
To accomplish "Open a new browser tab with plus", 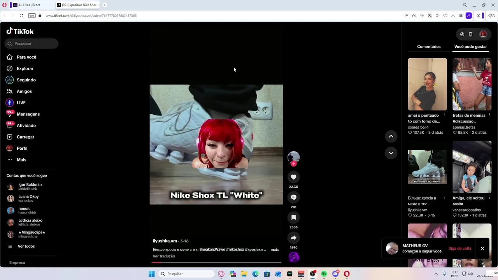I will point(105,5).
